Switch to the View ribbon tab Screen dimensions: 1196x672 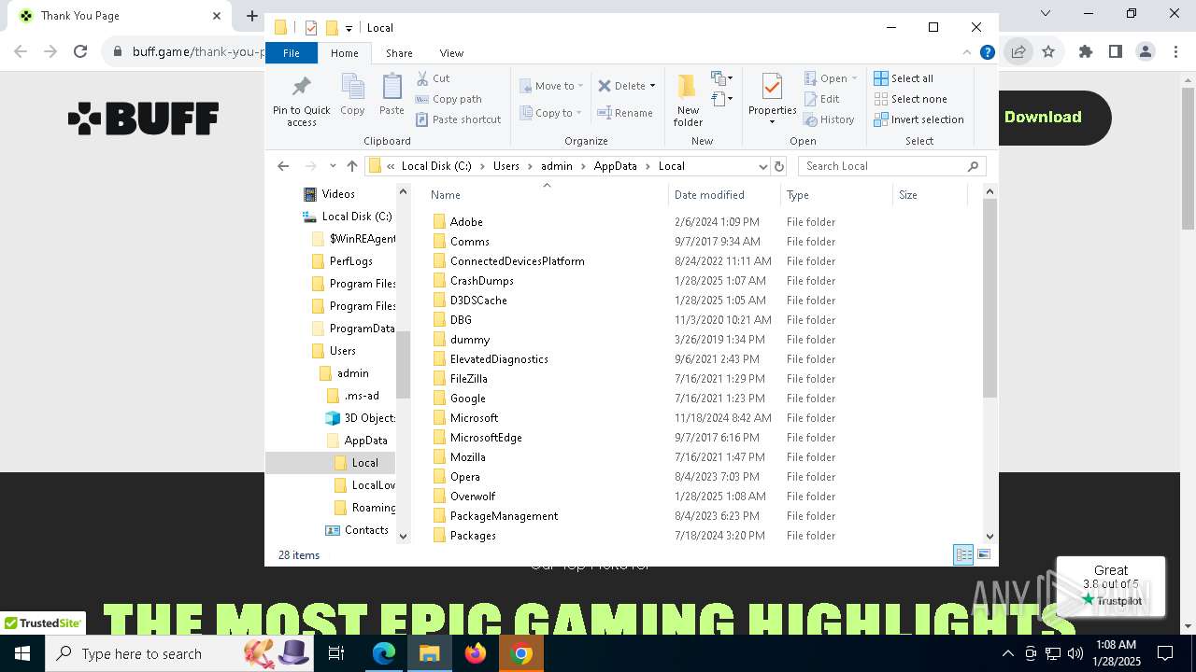[451, 53]
